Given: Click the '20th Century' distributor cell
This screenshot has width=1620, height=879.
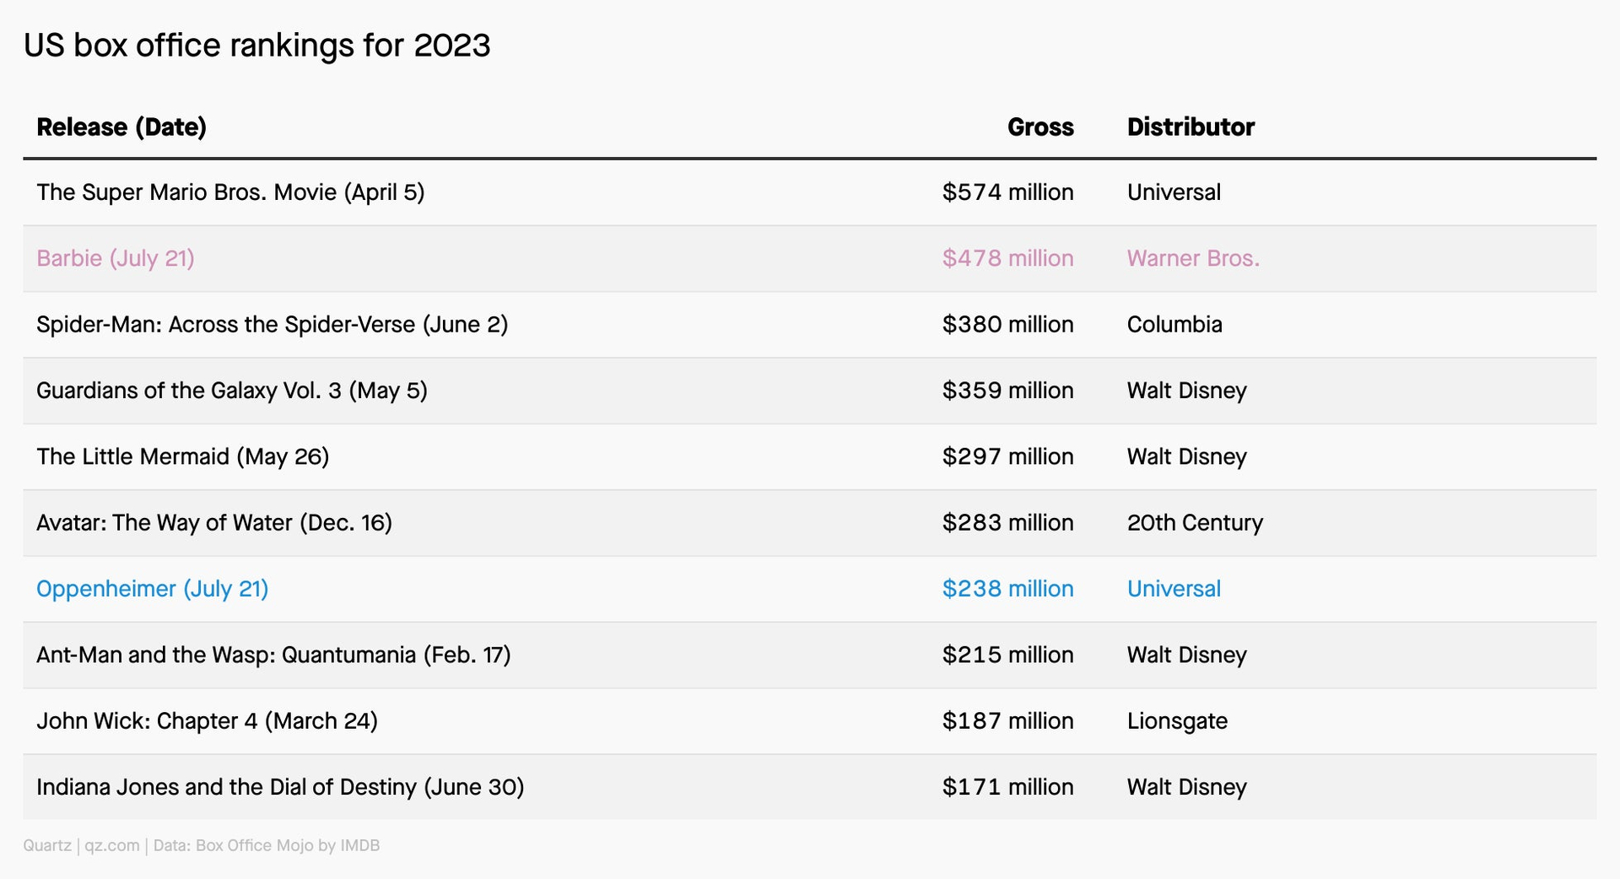Looking at the screenshot, I should click(x=1195, y=523).
